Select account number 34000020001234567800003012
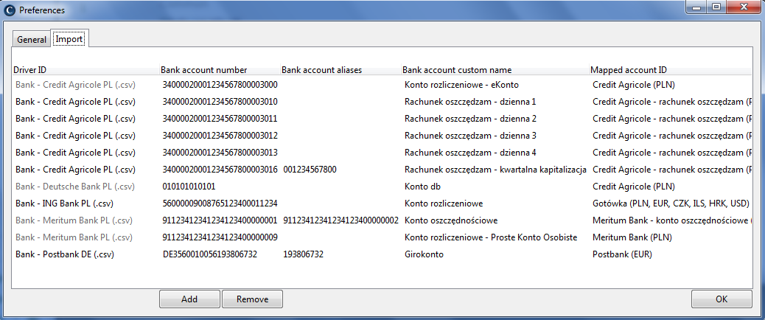Viewport: 765px width, 320px height. tap(220, 136)
